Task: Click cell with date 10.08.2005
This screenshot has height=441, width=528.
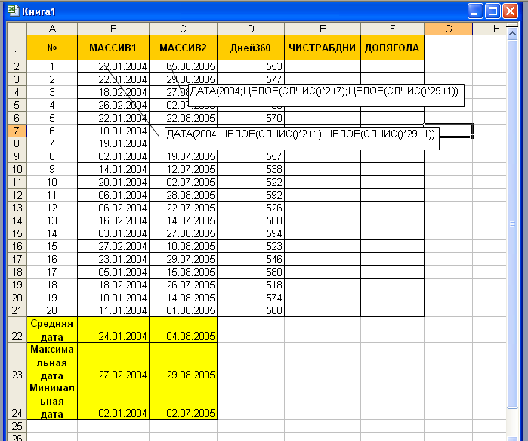Action: [184, 246]
